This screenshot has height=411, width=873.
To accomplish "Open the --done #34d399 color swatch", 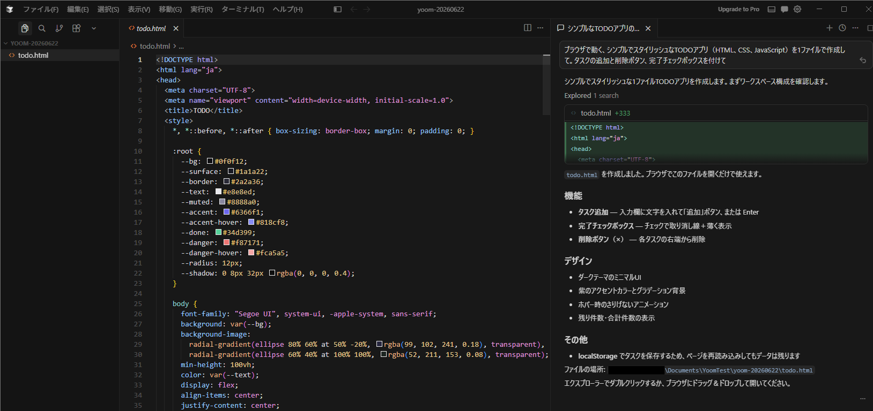I will [x=218, y=232].
